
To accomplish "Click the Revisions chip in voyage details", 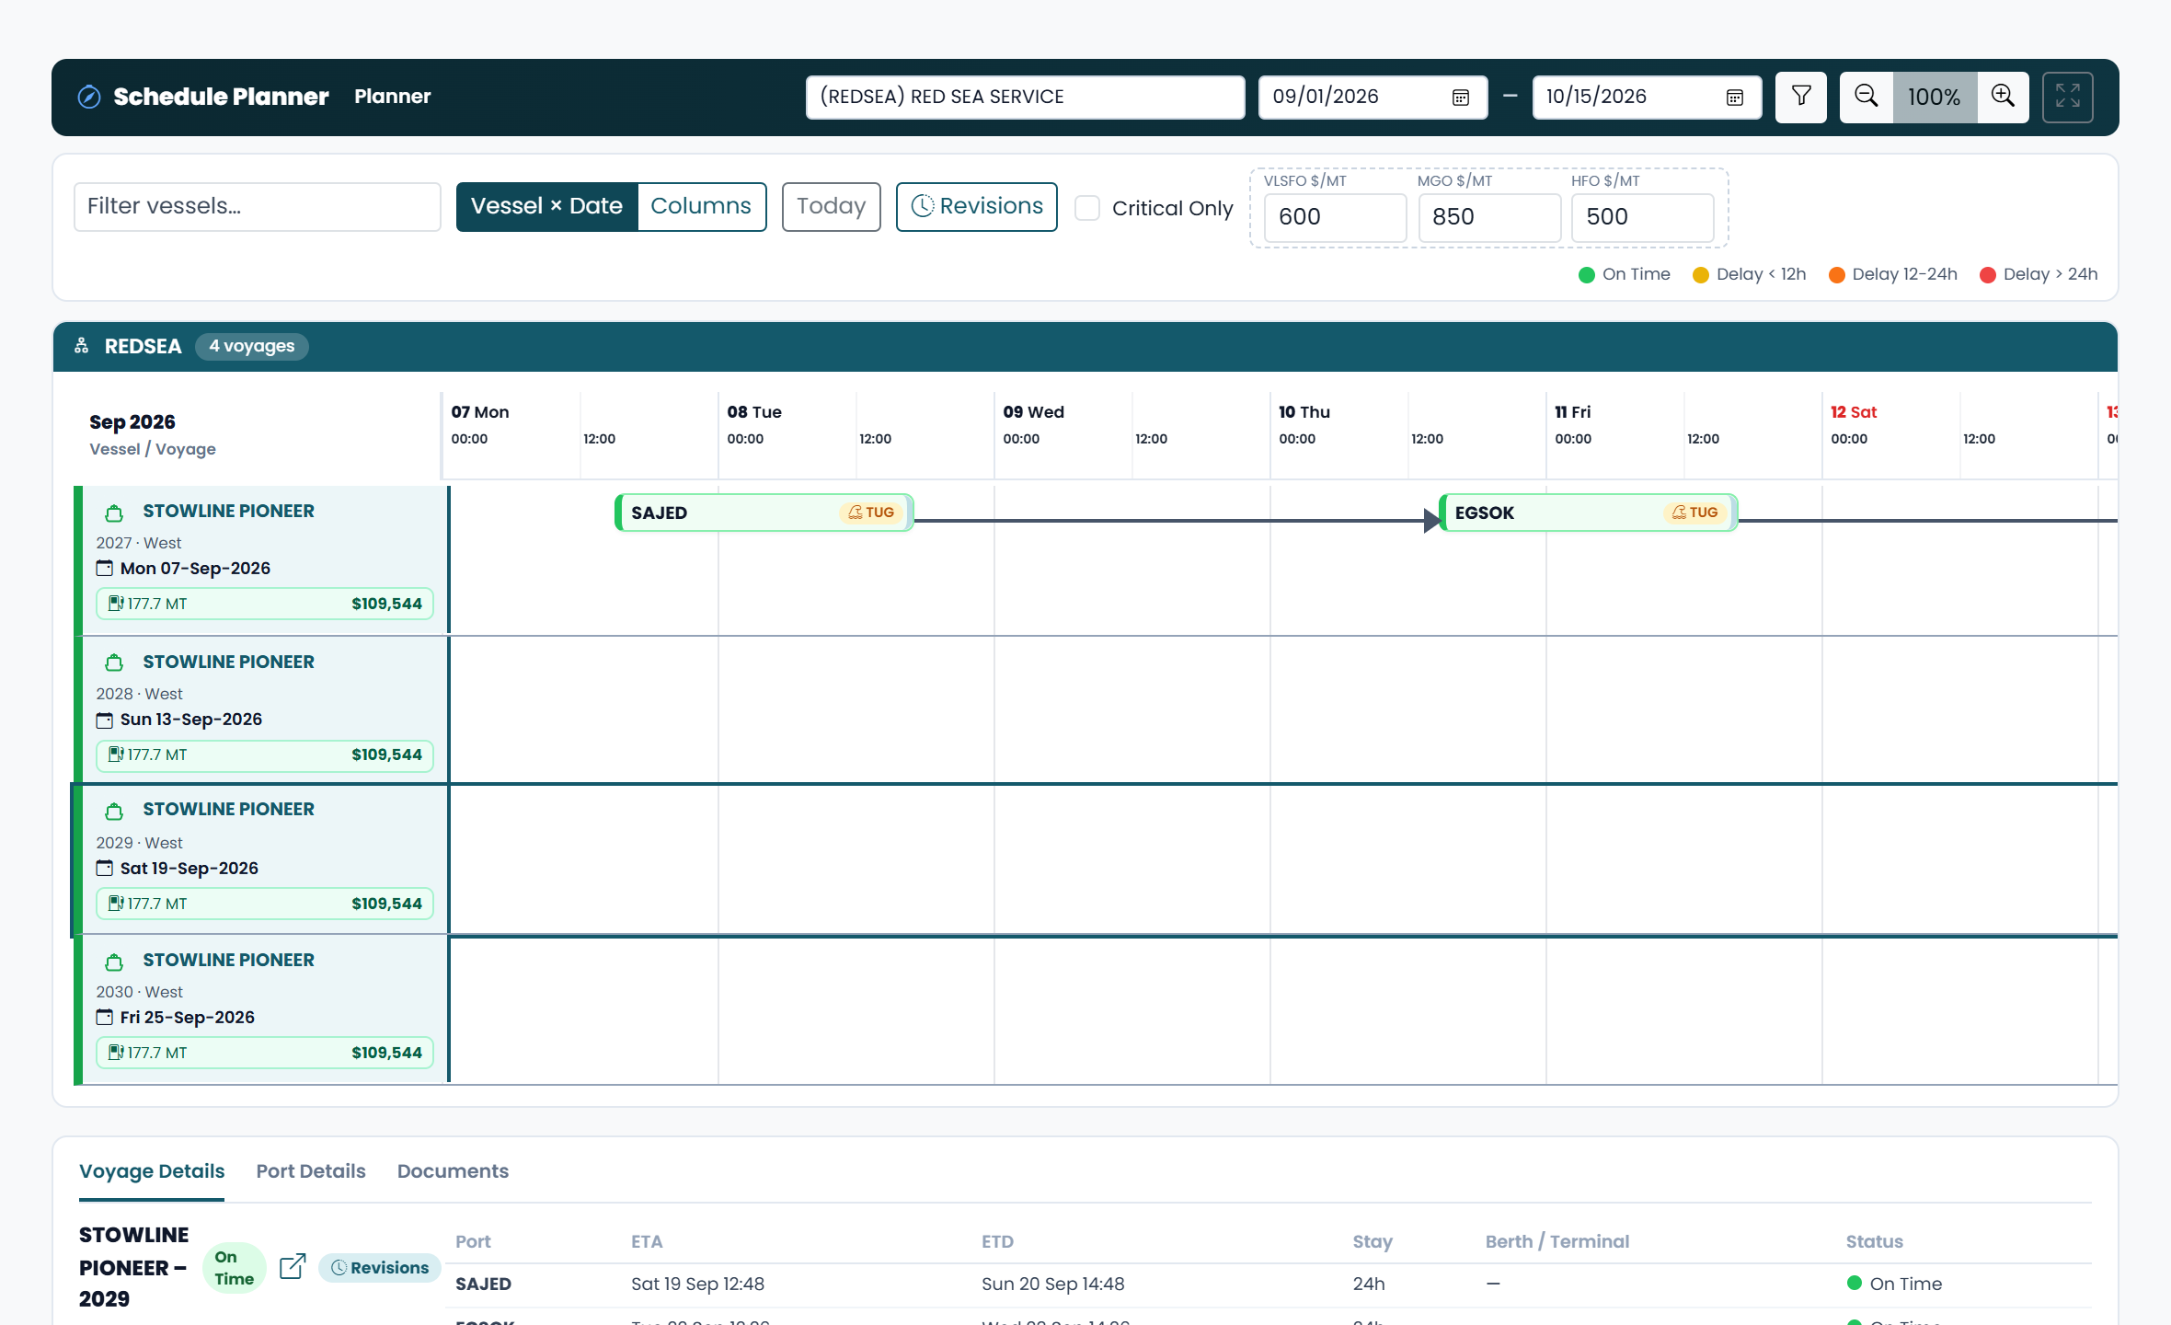I will 379,1268.
